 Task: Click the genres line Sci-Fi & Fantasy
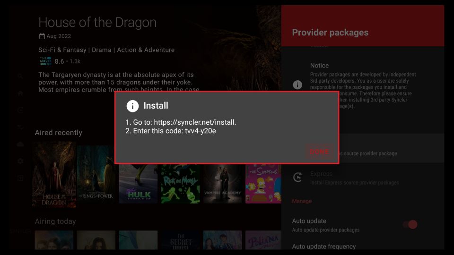click(106, 50)
